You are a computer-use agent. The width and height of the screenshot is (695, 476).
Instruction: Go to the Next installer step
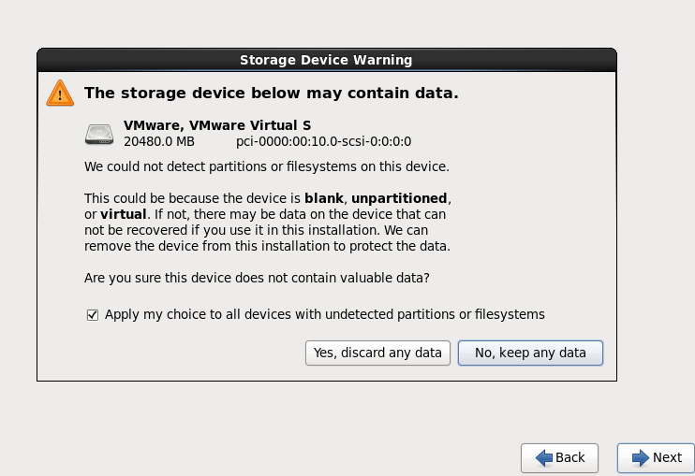point(656,458)
